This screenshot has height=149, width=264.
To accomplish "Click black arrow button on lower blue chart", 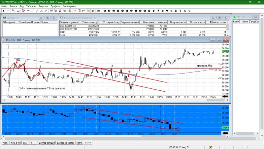I will click(x=225, y=133).
